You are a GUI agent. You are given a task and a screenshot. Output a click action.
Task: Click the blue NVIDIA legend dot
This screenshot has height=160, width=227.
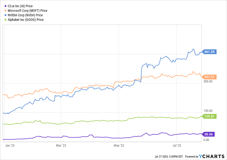tap(6, 15)
